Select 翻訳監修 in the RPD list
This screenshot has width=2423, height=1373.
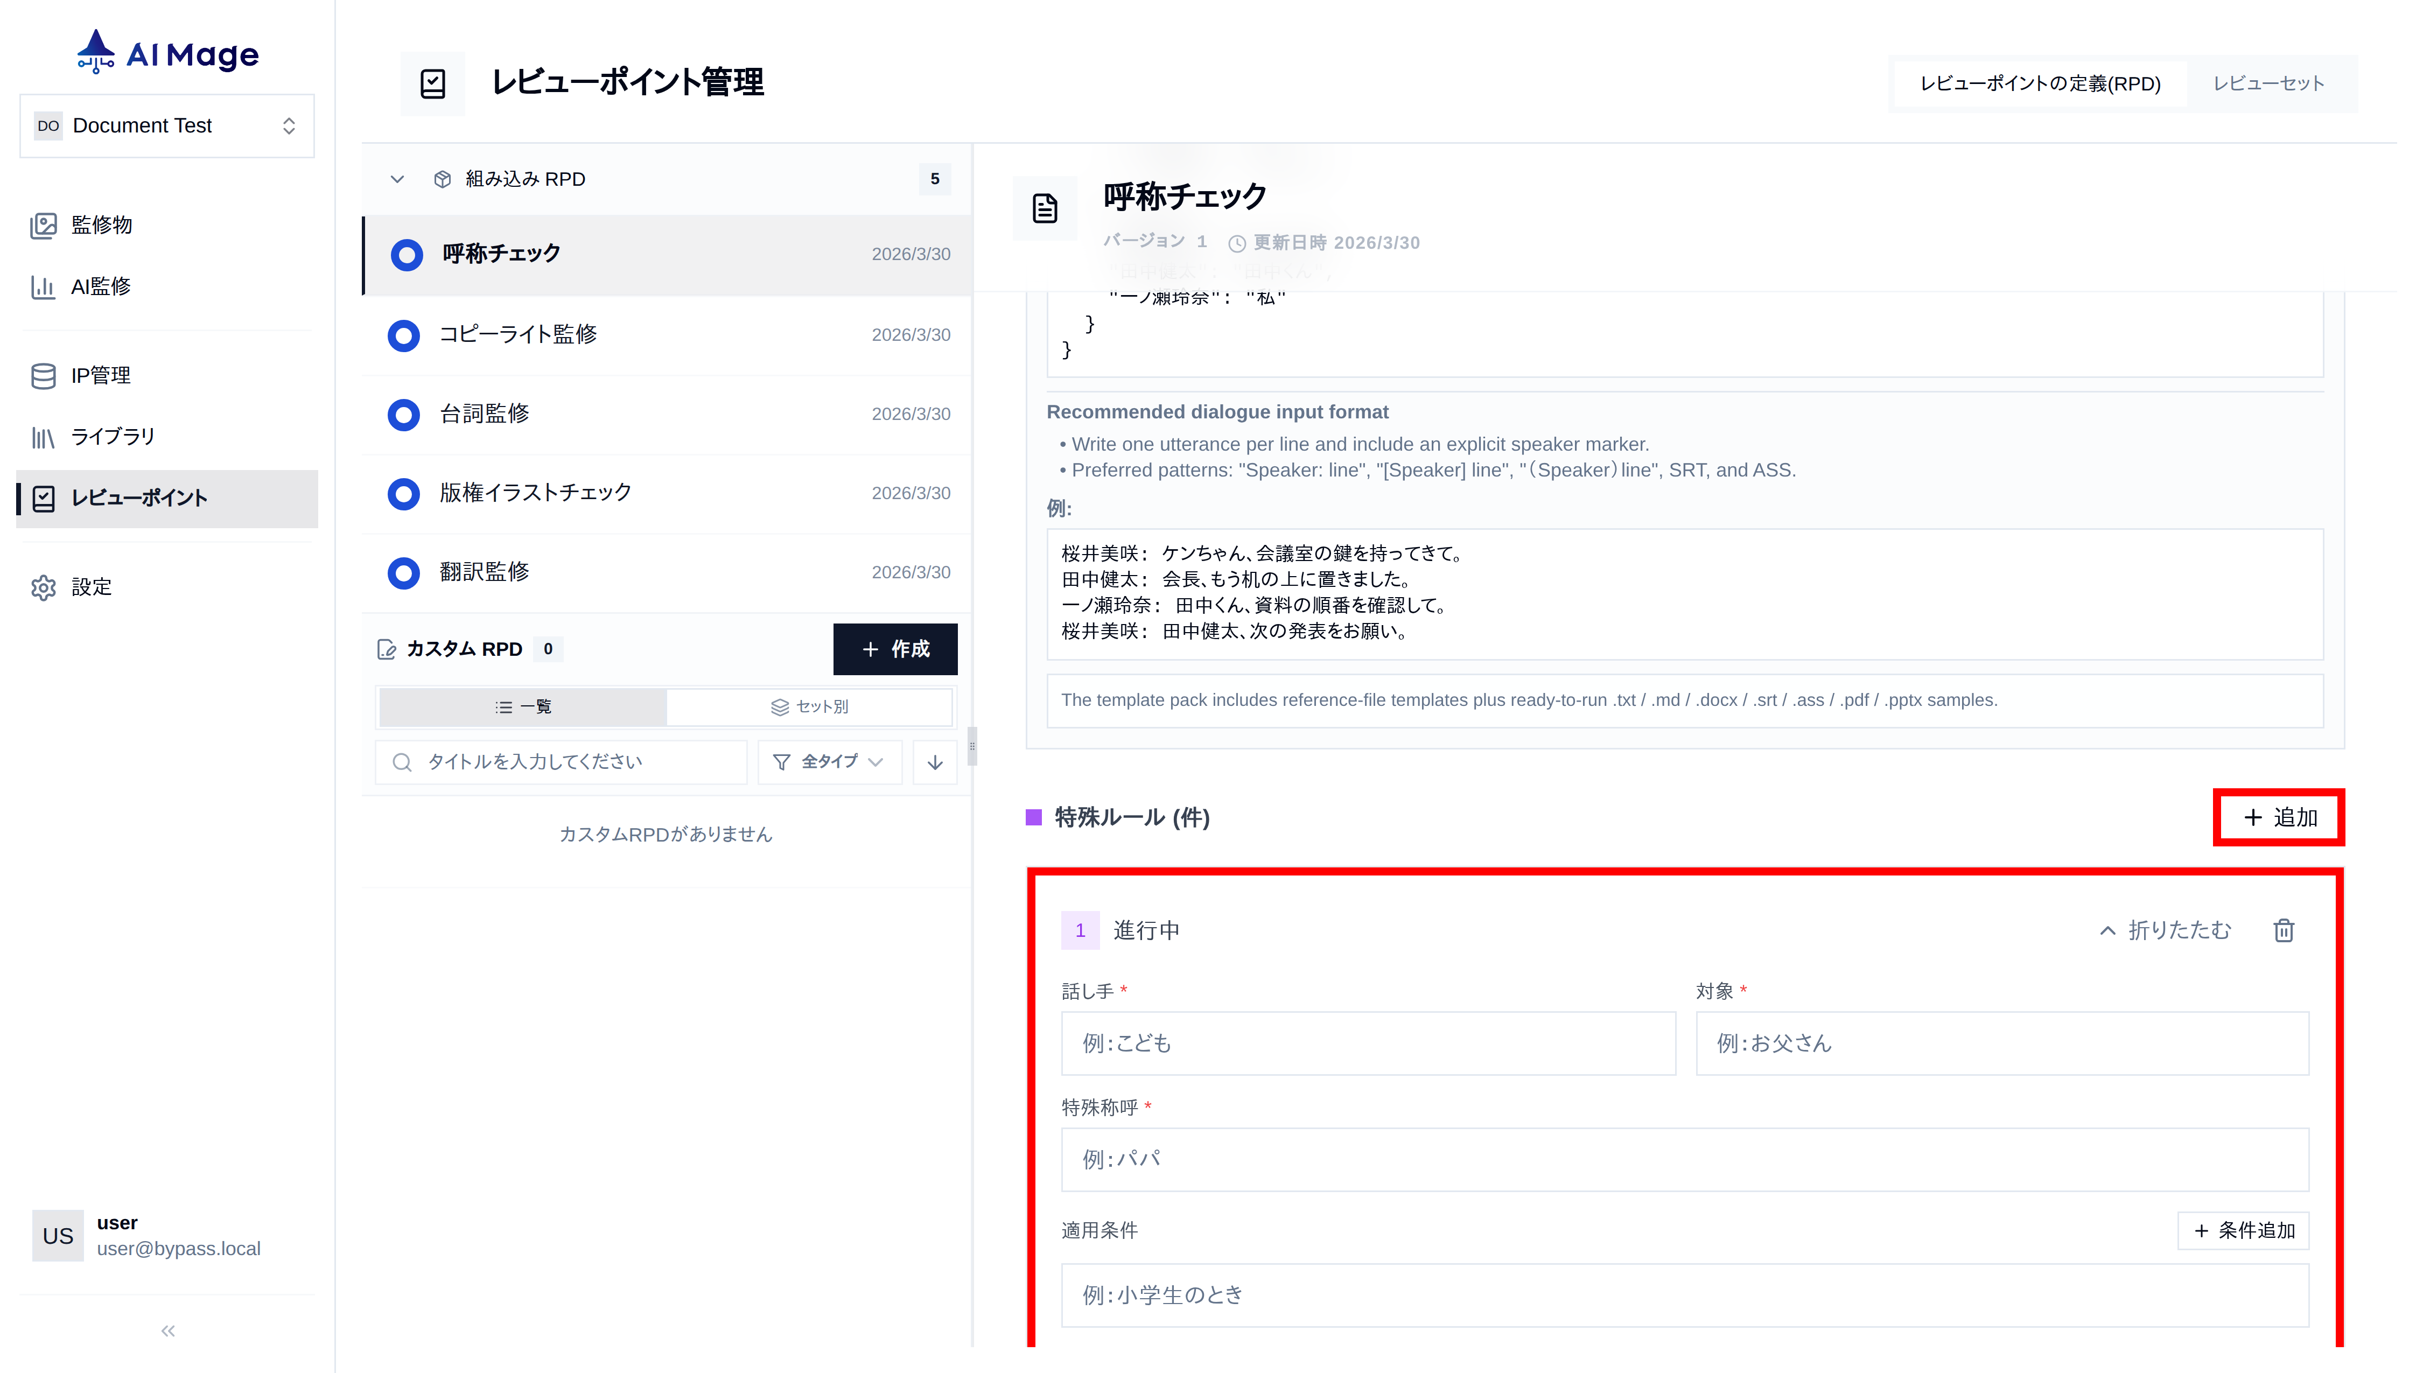click(668, 572)
